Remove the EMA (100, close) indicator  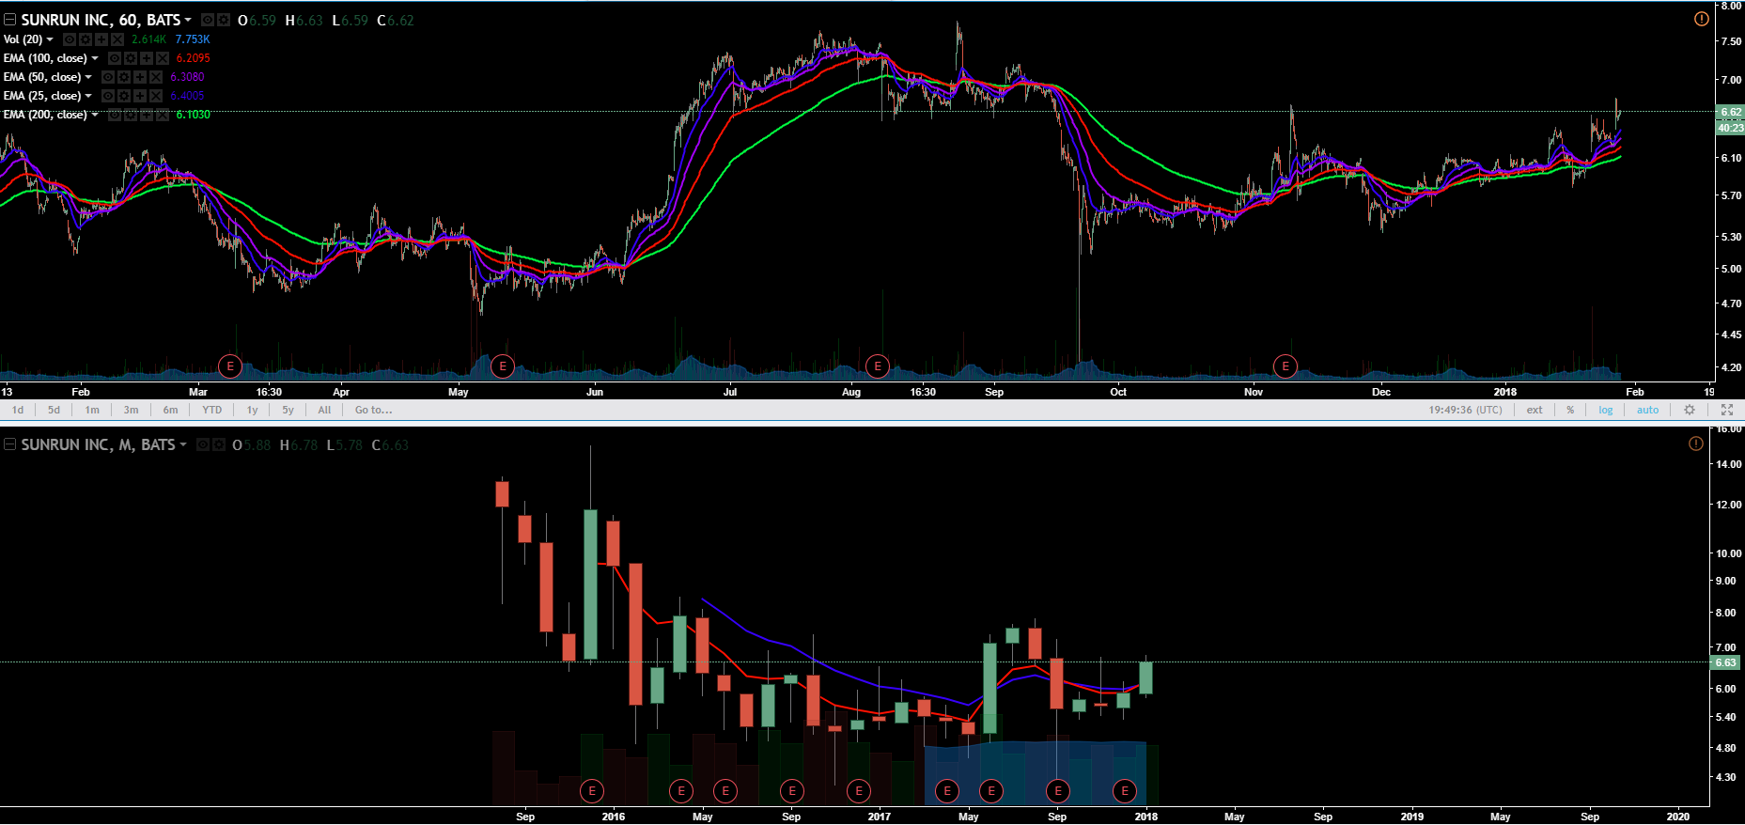[163, 58]
